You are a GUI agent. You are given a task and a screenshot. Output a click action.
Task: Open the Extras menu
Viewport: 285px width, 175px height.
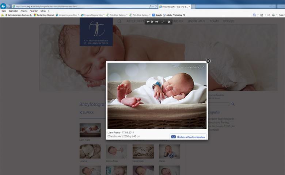tap(43, 11)
